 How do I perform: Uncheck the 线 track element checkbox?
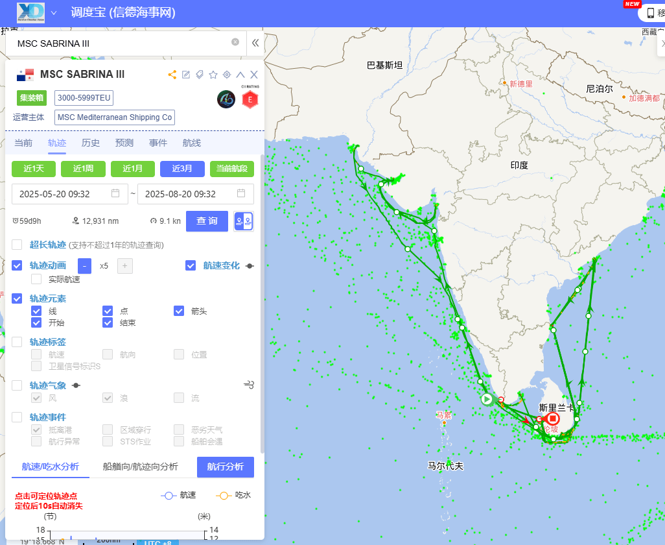click(36, 311)
